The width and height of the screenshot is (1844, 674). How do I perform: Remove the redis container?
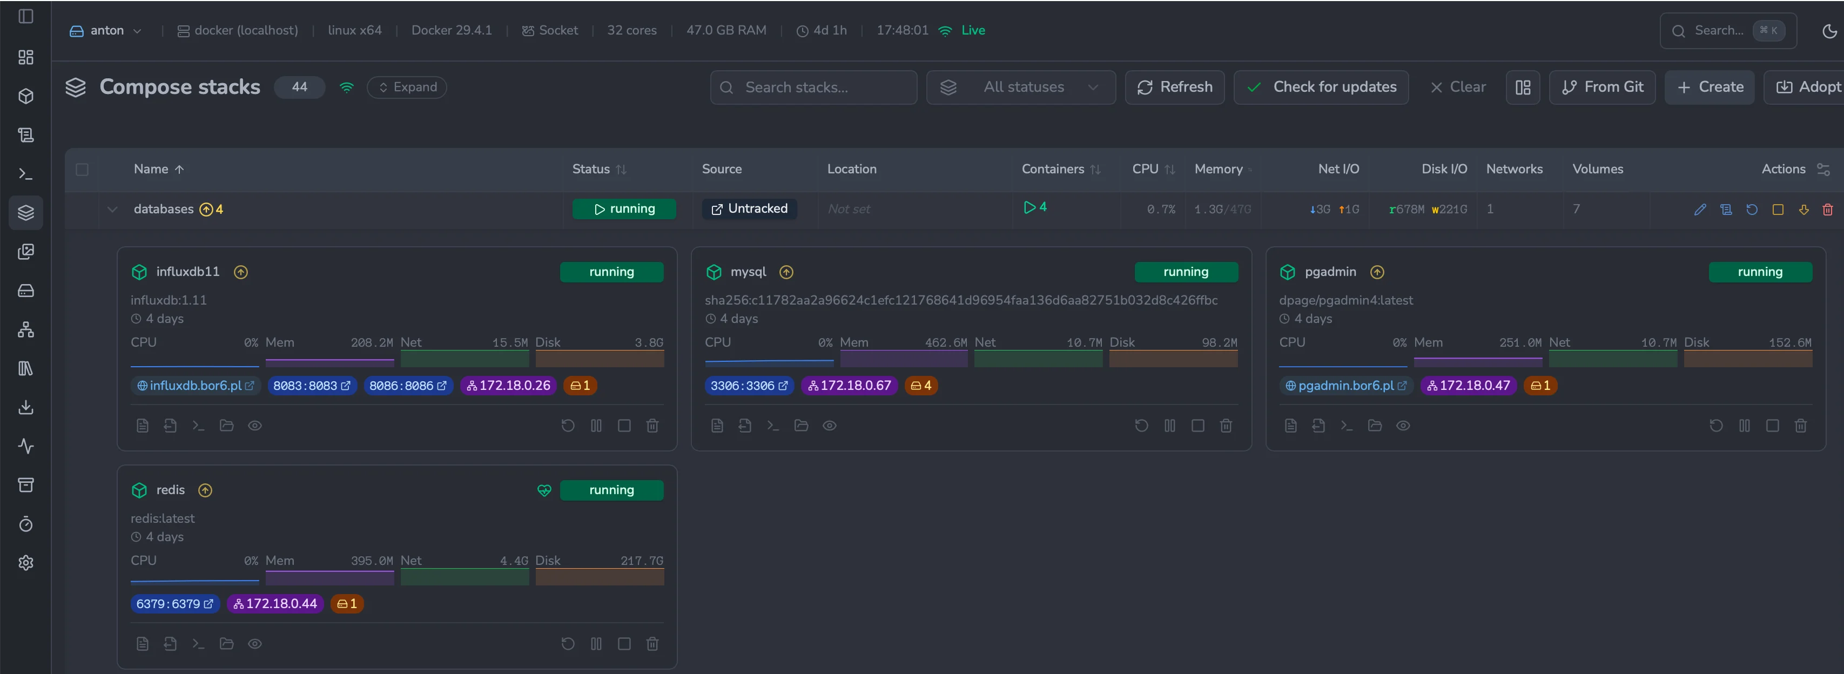point(652,644)
